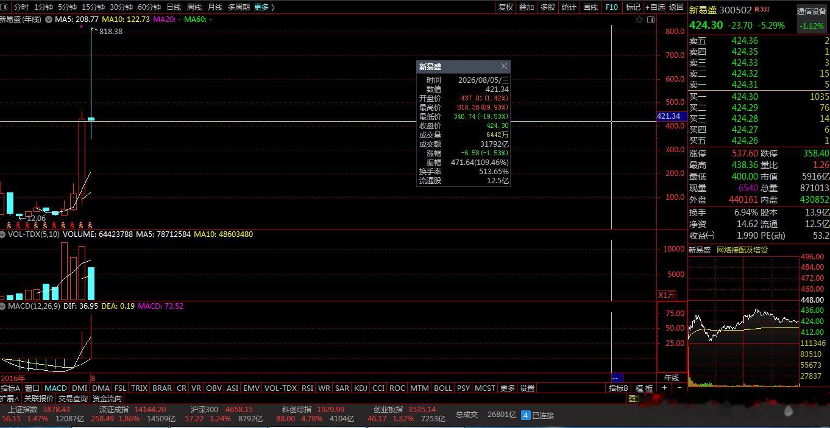The height and width of the screenshot is (428, 830).
Task: Select the 60分钟 period
Action: pos(149,7)
